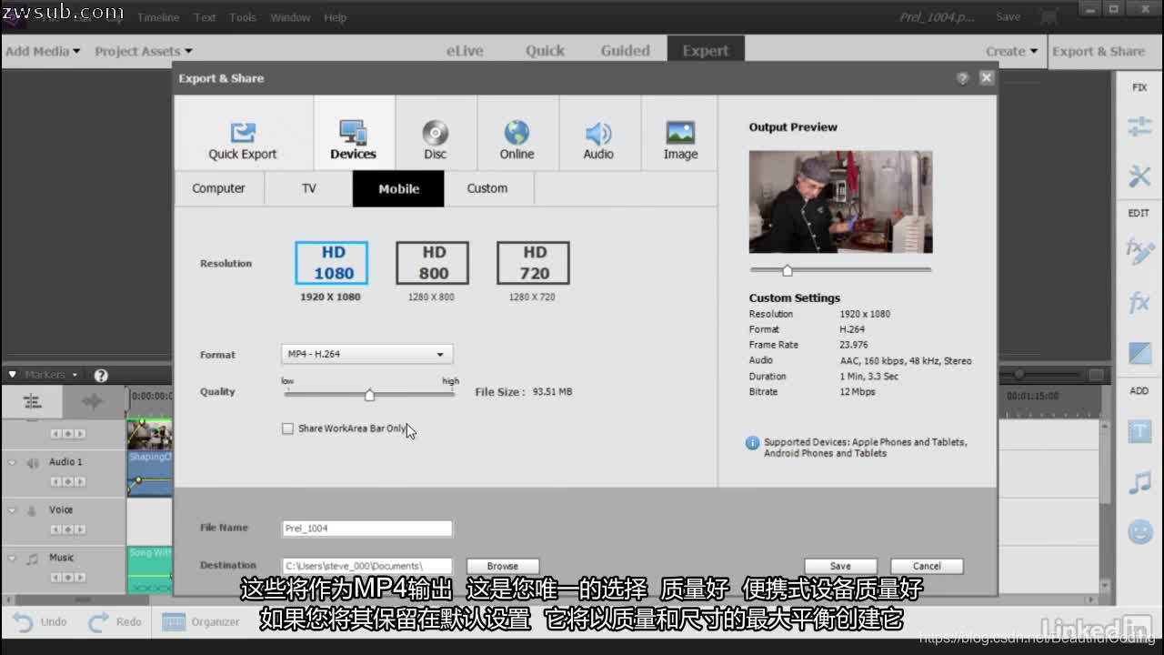The height and width of the screenshot is (655, 1164).
Task: Open the Effects fx icon
Action: pyautogui.click(x=1139, y=302)
